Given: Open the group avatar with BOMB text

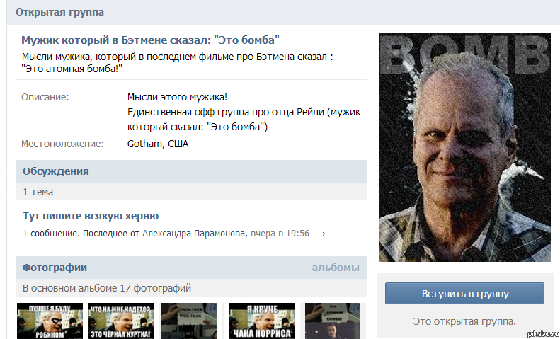Looking at the screenshot, I should 464,147.
